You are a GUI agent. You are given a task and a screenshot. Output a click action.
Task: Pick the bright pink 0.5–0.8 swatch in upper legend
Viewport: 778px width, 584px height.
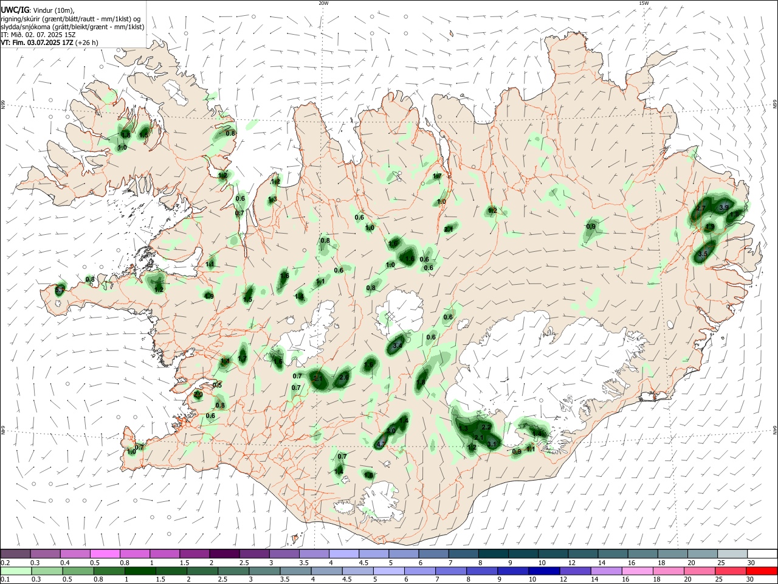[x=105, y=554]
